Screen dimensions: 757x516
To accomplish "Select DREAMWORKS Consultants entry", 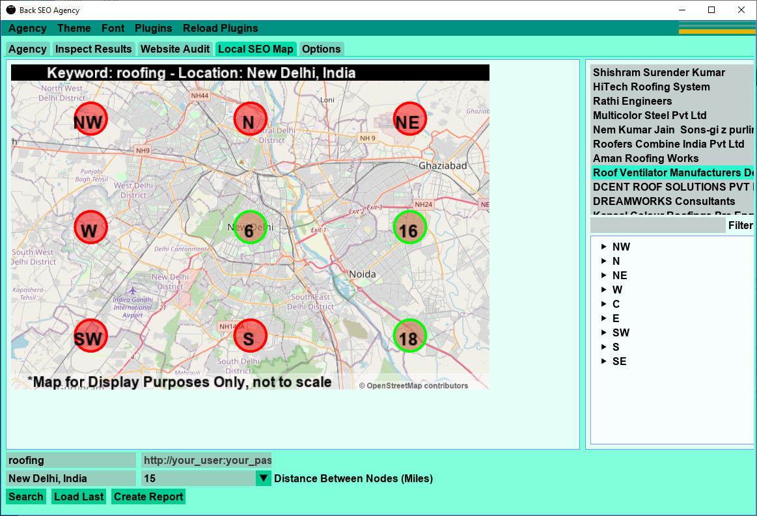I will pos(672,201).
